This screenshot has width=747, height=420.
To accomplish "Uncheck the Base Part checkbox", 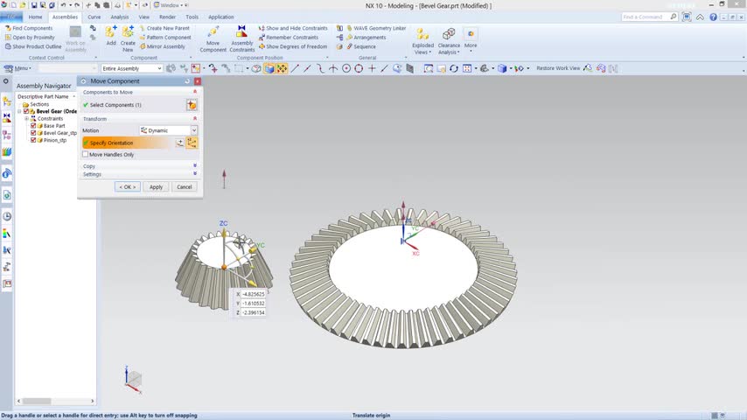I will [x=33, y=126].
